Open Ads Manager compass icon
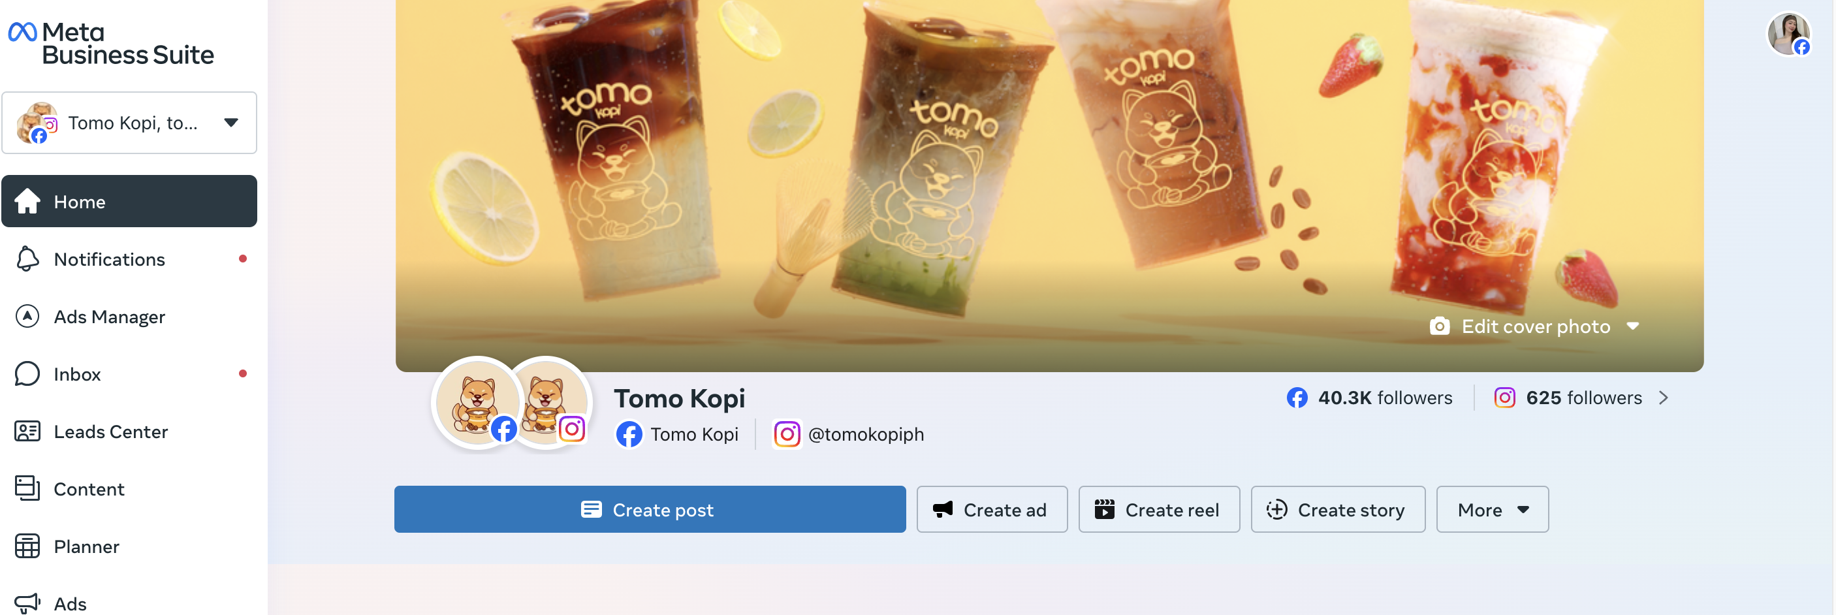Image resolution: width=1836 pixels, height=615 pixels. click(27, 316)
